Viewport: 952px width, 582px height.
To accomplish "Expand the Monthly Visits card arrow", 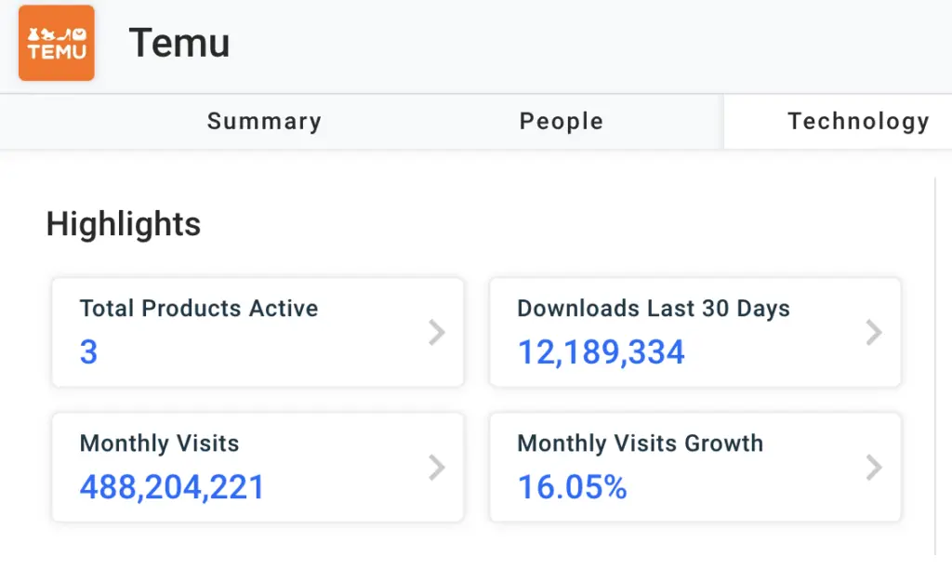I will click(436, 467).
